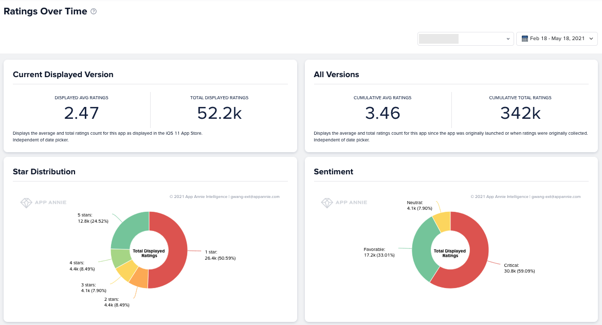The image size is (602, 325).
Task: Click the help icon beside Ratings Over Time
Action: click(93, 11)
